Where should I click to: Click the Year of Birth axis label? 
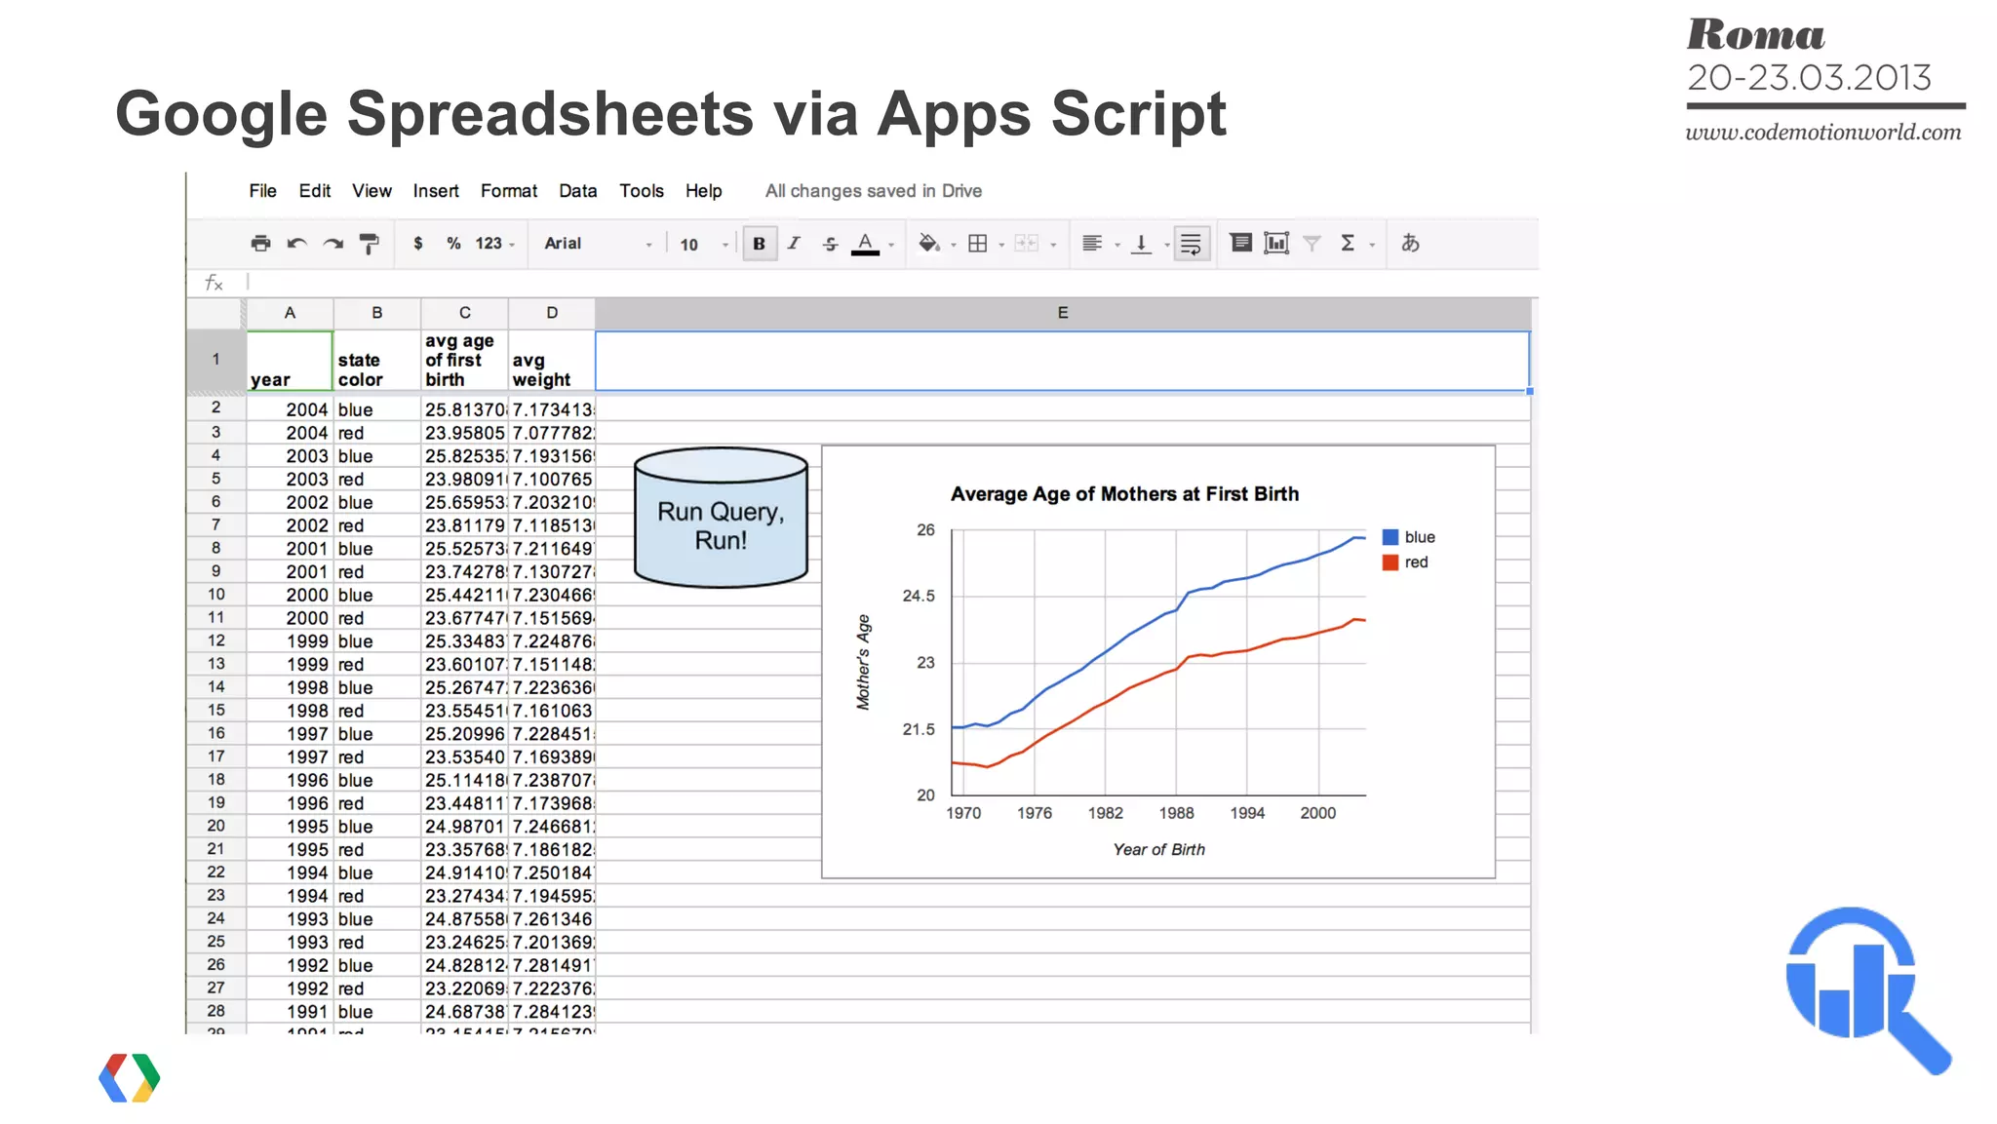tap(1158, 850)
